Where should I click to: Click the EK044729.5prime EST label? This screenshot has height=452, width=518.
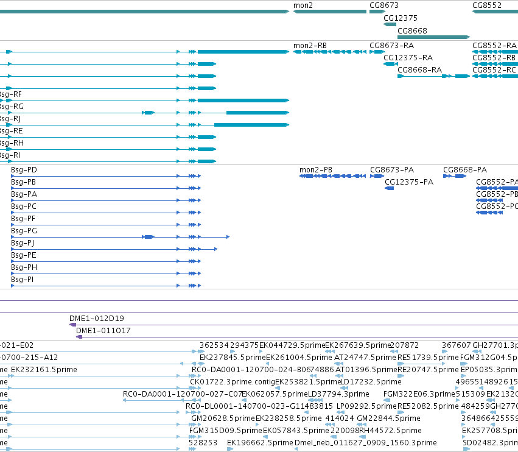pyautogui.click(x=292, y=345)
